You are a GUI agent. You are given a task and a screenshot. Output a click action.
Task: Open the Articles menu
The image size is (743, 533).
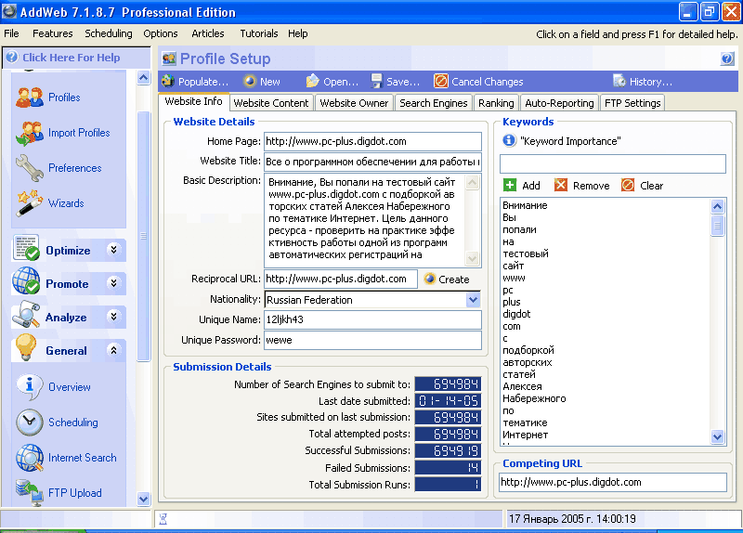coord(207,33)
